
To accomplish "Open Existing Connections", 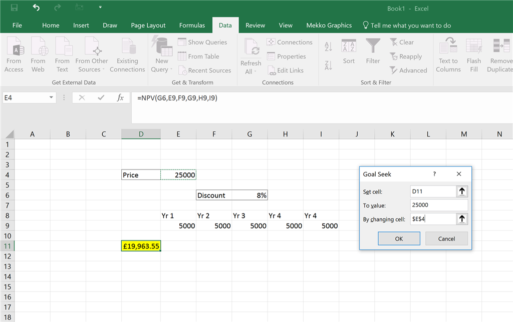I will coord(127,54).
